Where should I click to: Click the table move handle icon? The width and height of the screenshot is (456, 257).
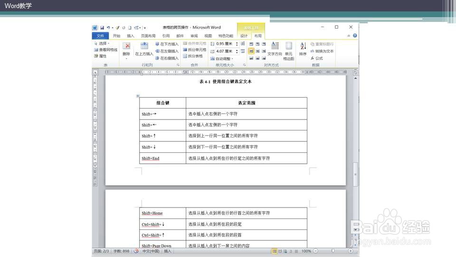click(x=138, y=96)
